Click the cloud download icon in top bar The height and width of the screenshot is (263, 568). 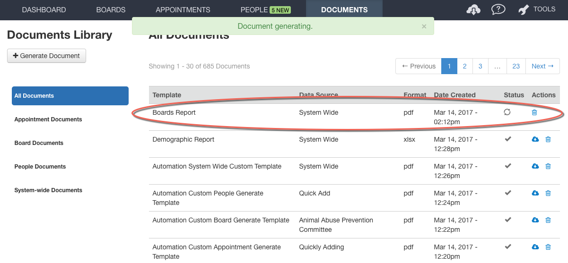(x=473, y=10)
